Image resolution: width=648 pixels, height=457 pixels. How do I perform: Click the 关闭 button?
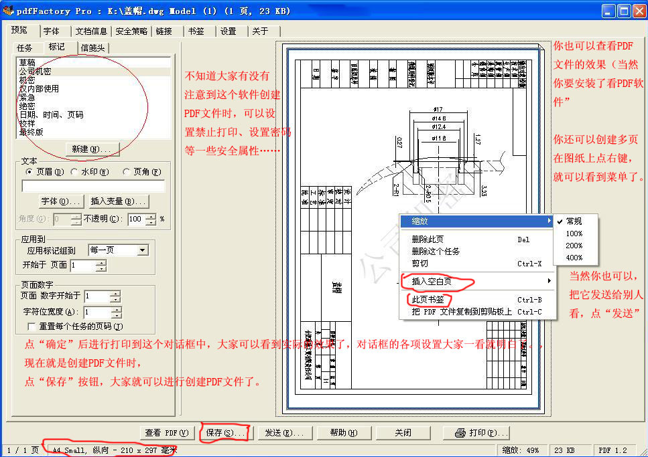403,433
